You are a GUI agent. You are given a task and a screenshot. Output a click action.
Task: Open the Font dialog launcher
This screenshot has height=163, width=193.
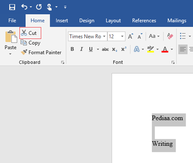[x=173, y=62]
